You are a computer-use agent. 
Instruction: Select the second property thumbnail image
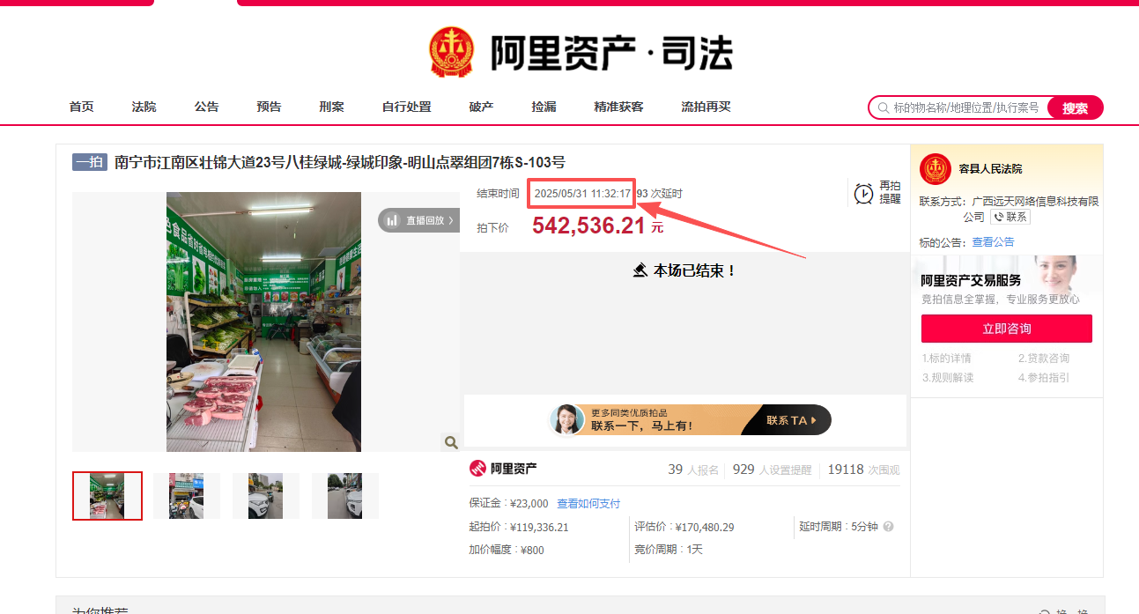(186, 496)
